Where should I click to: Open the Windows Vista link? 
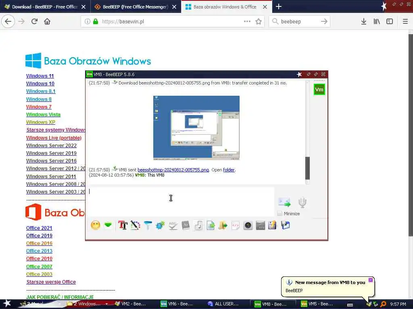pyautogui.click(x=43, y=115)
